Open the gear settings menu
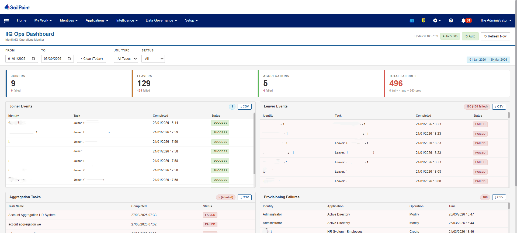517x233 pixels. click(437, 20)
